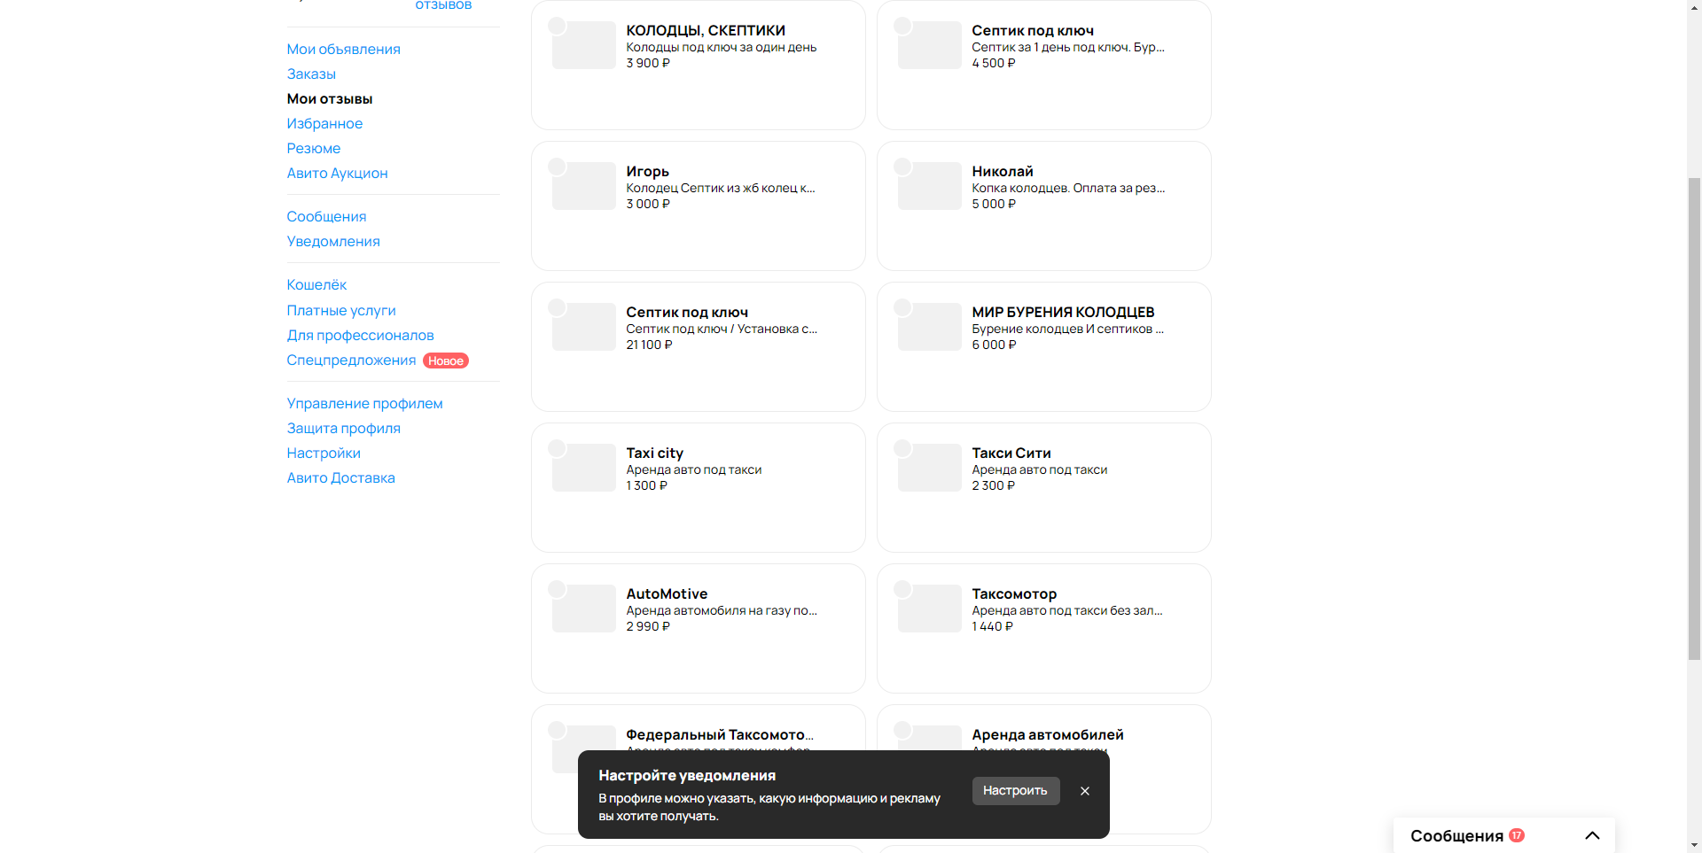Viewport: 1702px width, 853px height.
Task: Click the КОЛОДЦЫ, СКЕПТИКИ card thumbnail
Action: [584, 45]
